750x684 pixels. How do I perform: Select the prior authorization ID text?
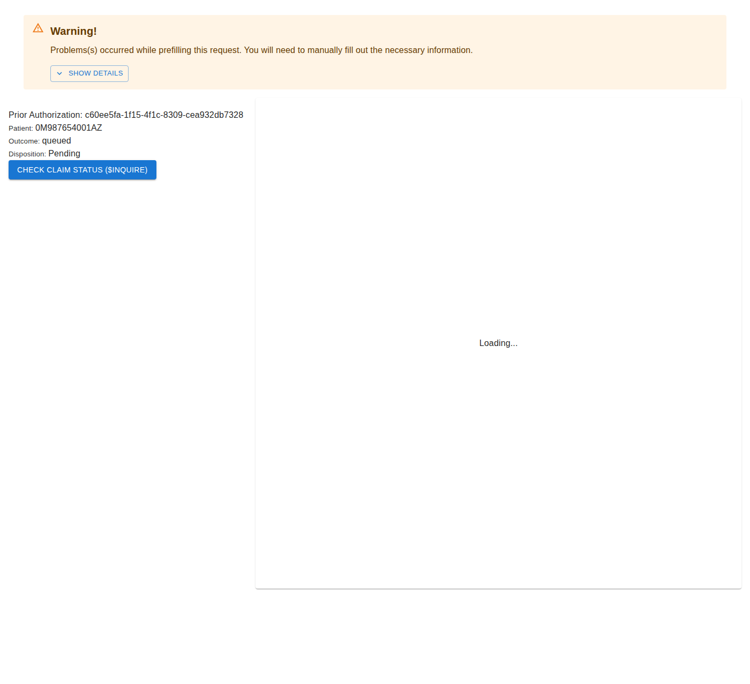[164, 115]
